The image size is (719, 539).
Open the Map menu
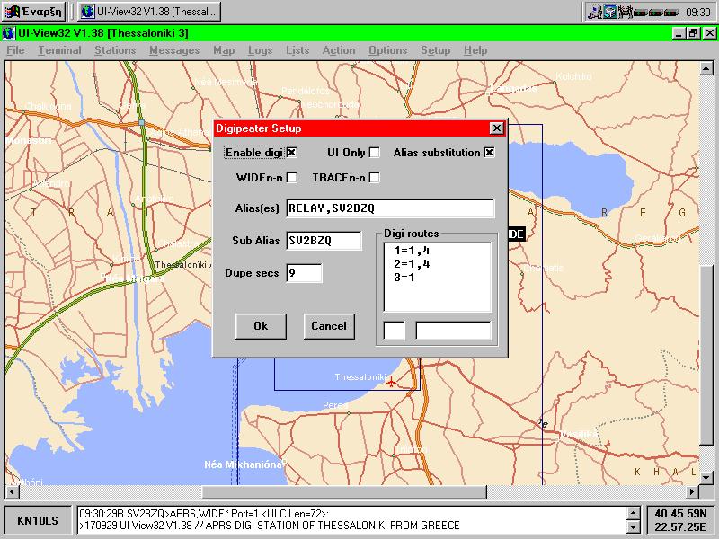pyautogui.click(x=224, y=50)
